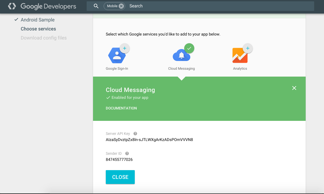Go to Download config files step
Image resolution: width=324 pixels, height=194 pixels.
[44, 38]
